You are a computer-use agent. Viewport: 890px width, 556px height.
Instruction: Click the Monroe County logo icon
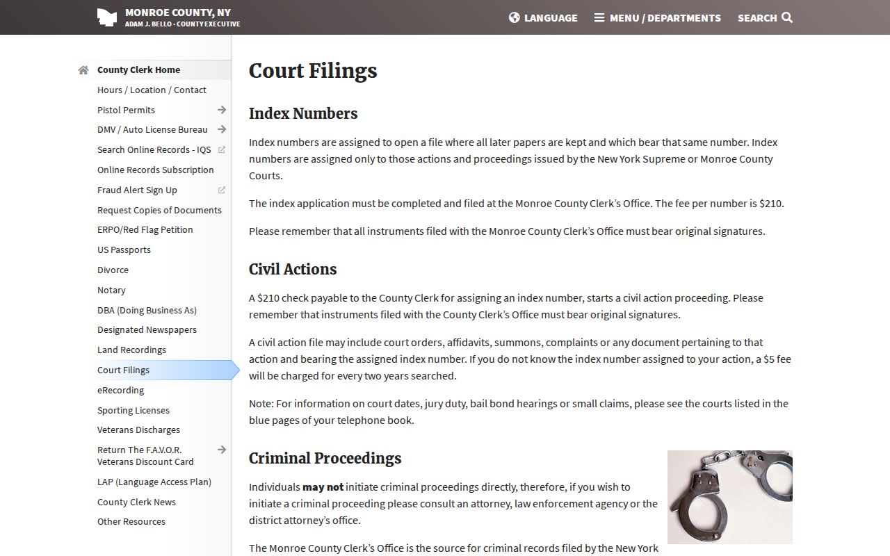(106, 17)
